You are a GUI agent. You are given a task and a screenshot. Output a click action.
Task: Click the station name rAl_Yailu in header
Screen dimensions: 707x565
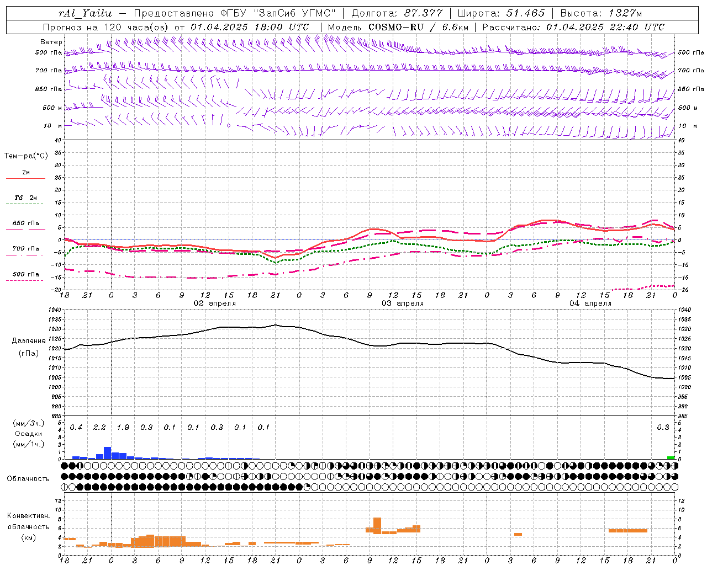pos(85,14)
